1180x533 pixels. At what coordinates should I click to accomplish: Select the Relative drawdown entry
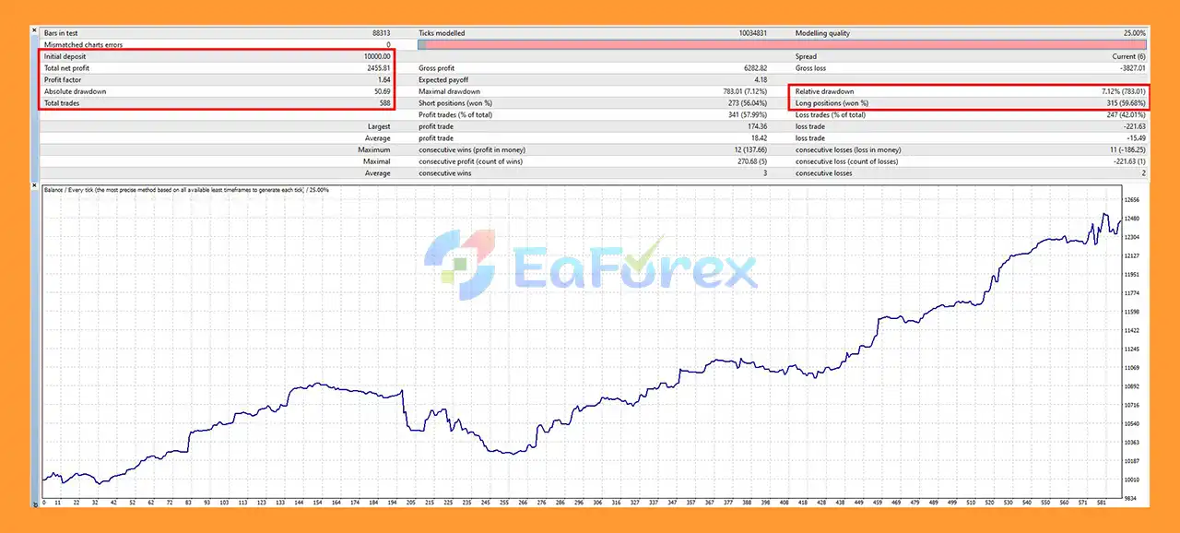(x=968, y=92)
